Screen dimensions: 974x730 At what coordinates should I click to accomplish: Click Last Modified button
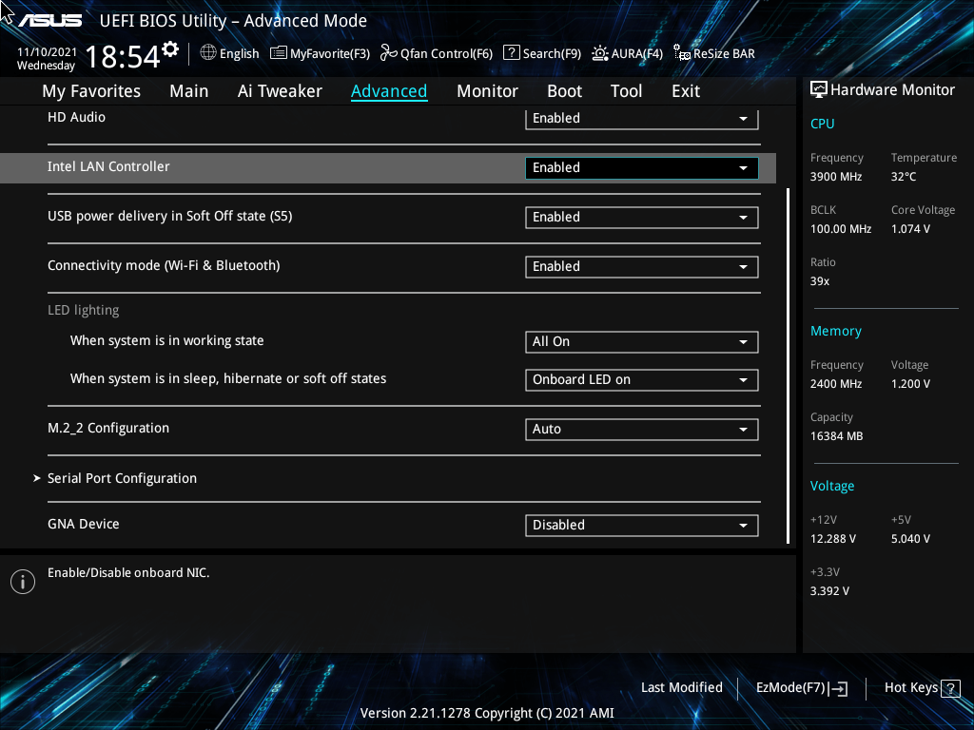tap(681, 688)
